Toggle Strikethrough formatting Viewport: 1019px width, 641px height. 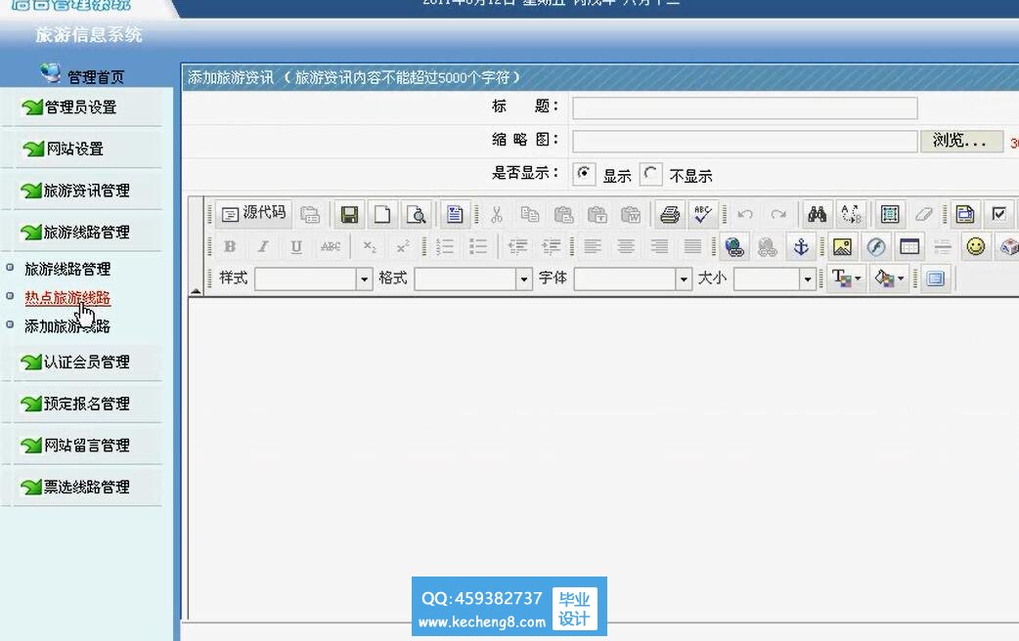tap(331, 247)
